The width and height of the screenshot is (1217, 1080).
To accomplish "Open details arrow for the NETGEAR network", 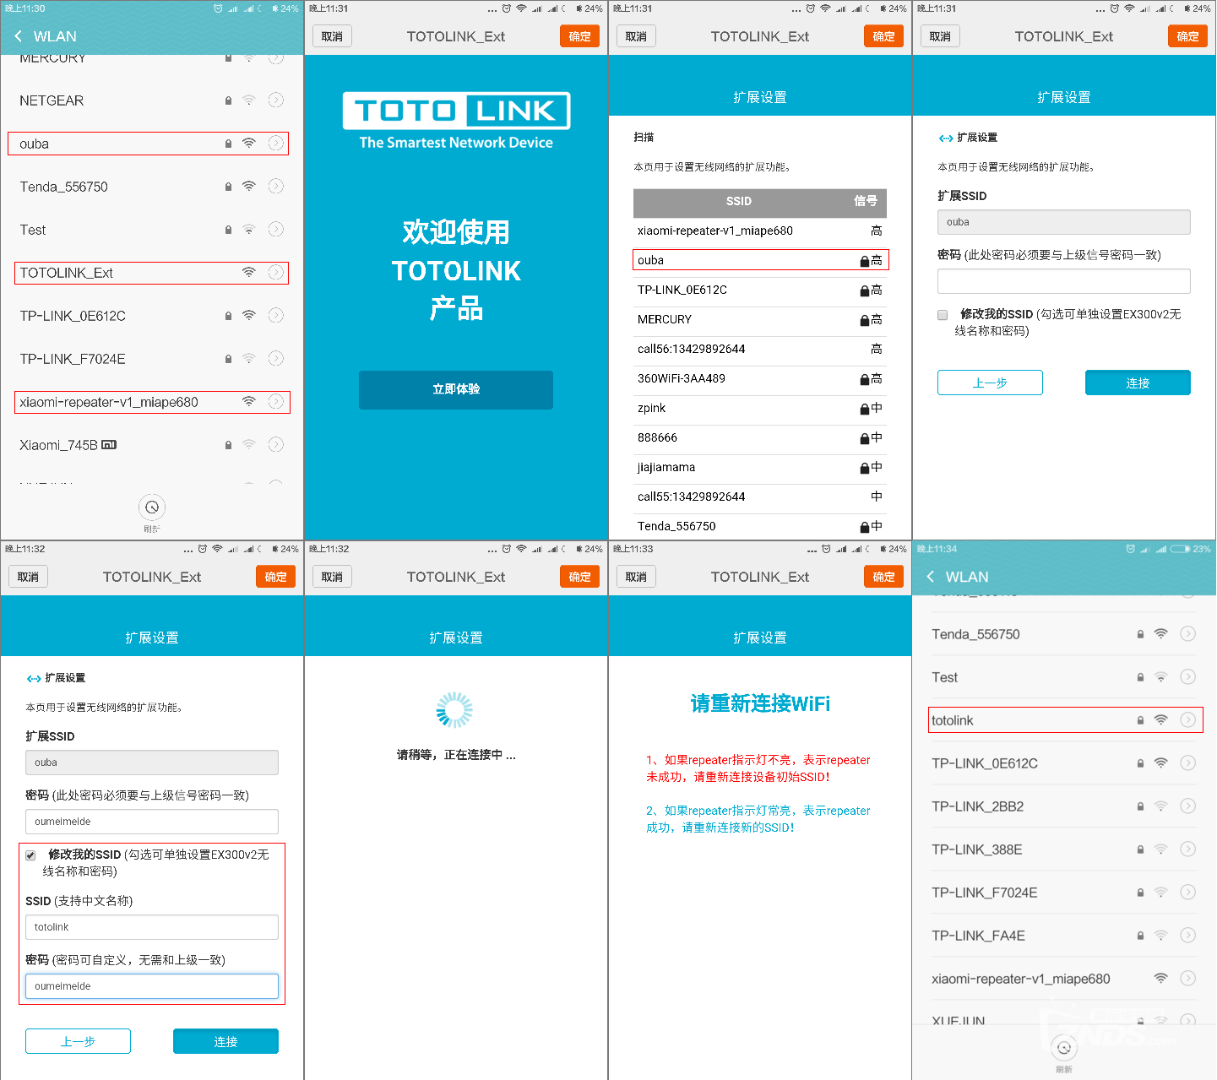I will pyautogui.click(x=276, y=100).
